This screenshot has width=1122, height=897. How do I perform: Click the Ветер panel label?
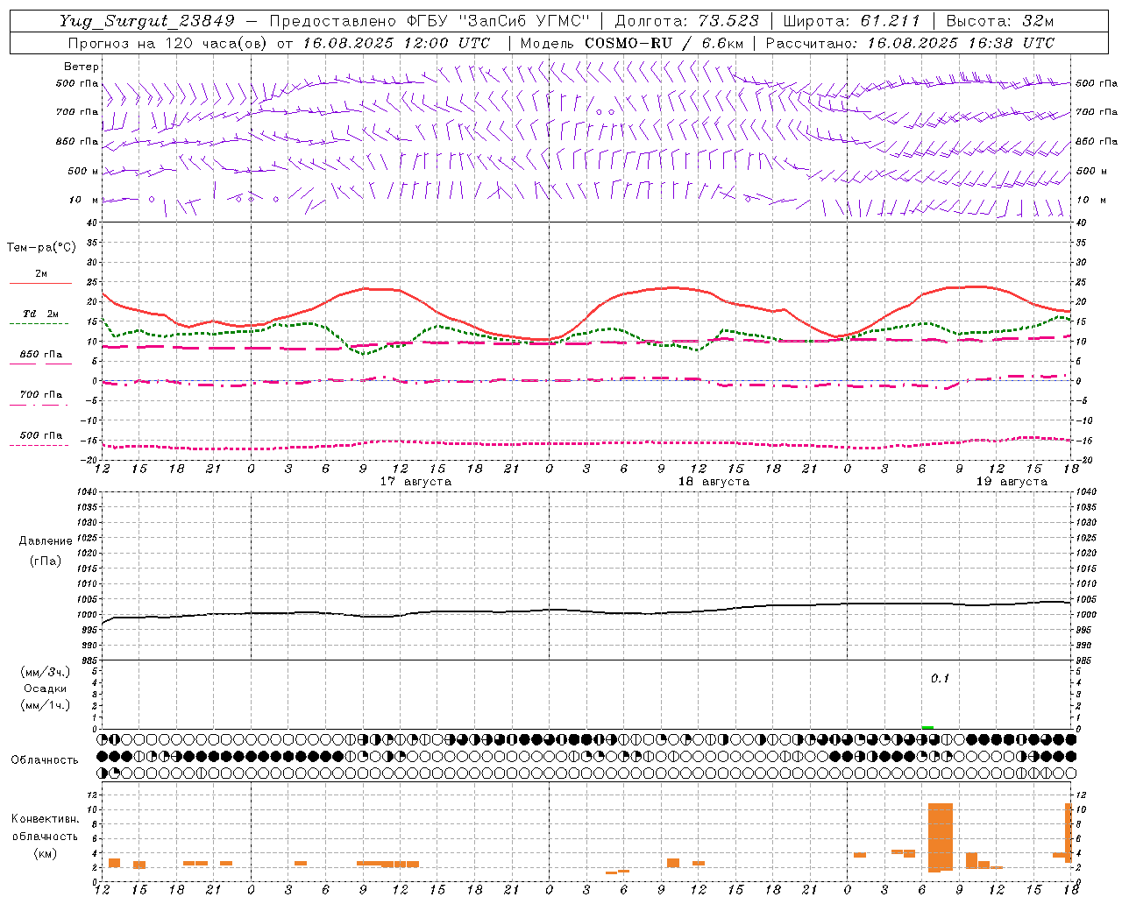[x=82, y=67]
